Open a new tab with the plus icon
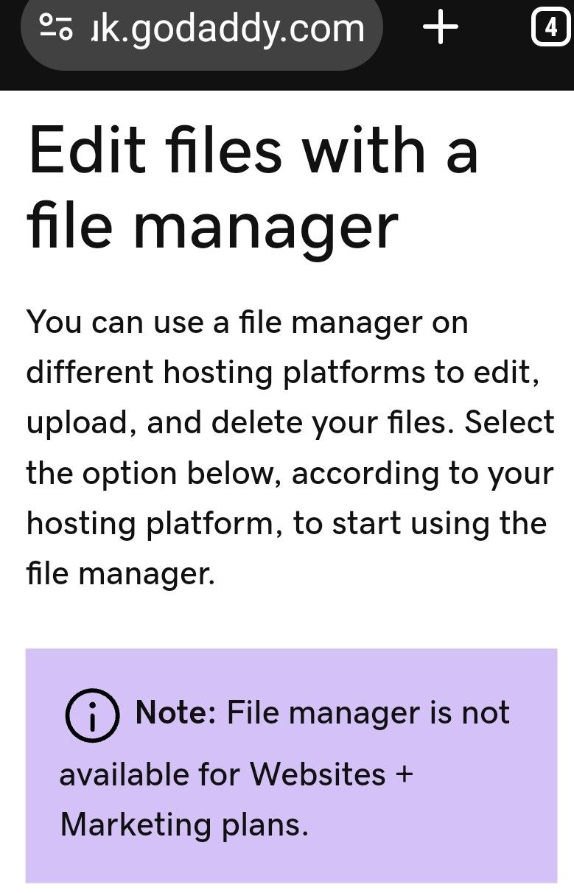This screenshot has height=893, width=574. click(441, 28)
